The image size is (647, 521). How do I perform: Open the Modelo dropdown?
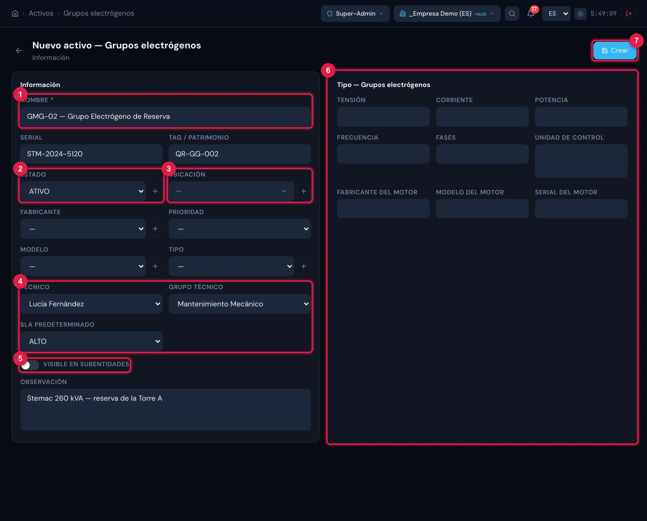tap(83, 266)
